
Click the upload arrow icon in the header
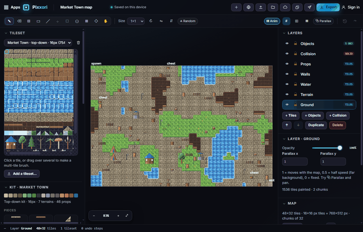tap(261, 7)
